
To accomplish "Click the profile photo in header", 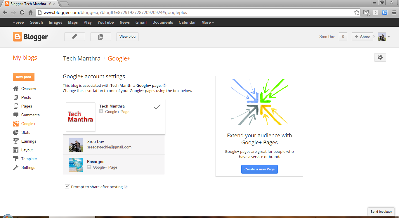I will (382, 37).
